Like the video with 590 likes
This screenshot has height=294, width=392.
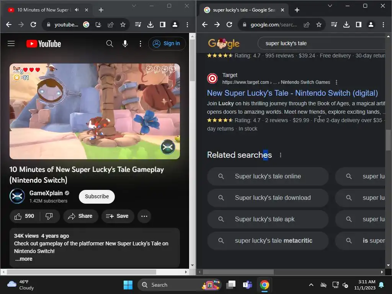[x=24, y=216]
